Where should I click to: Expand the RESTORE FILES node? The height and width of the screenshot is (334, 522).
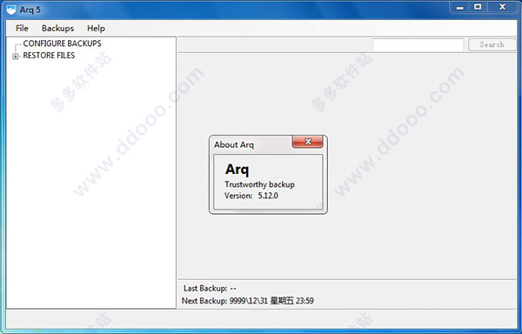pyautogui.click(x=16, y=57)
